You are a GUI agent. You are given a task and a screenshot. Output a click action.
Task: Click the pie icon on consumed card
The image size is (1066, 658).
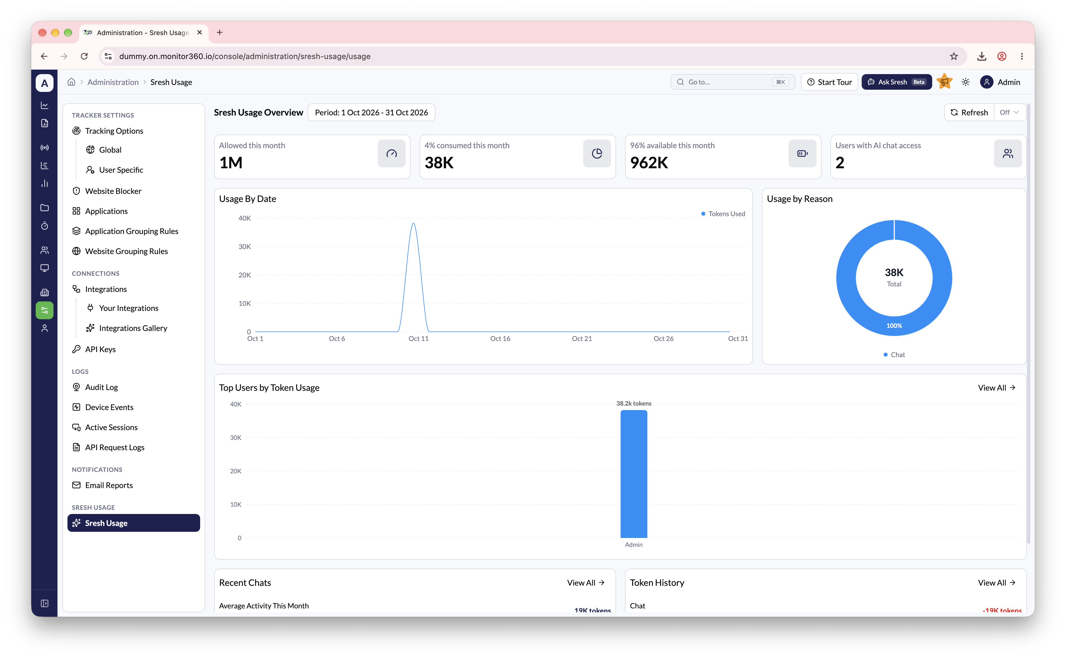(x=597, y=153)
